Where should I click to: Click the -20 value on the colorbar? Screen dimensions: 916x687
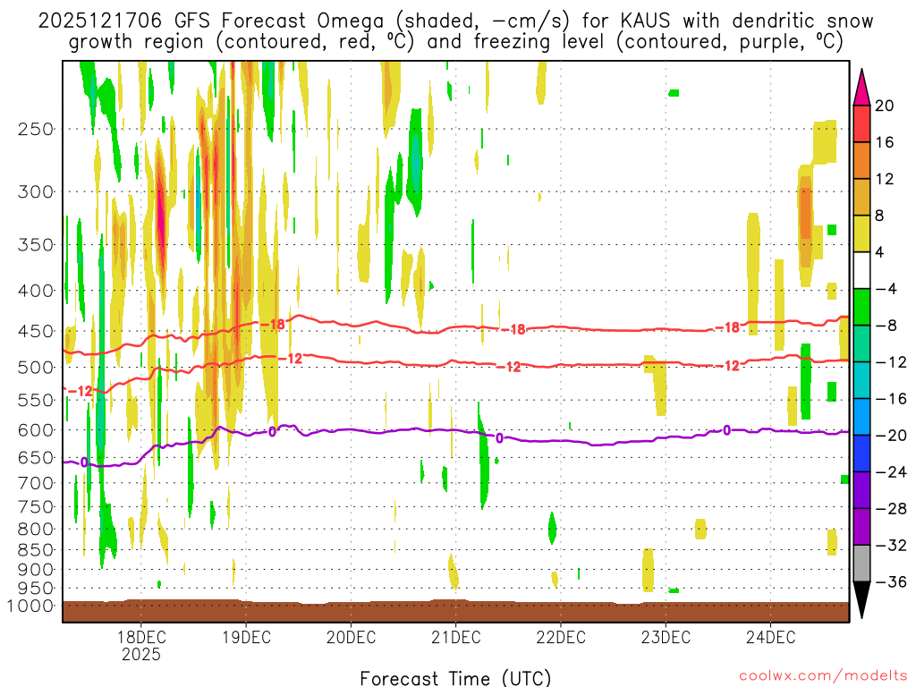tap(891, 436)
